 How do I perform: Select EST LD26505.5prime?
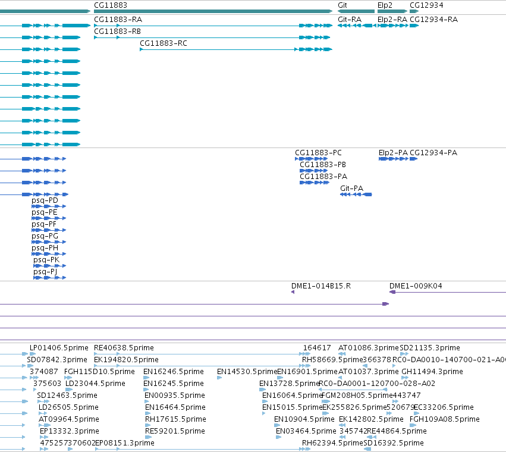(x=68, y=408)
